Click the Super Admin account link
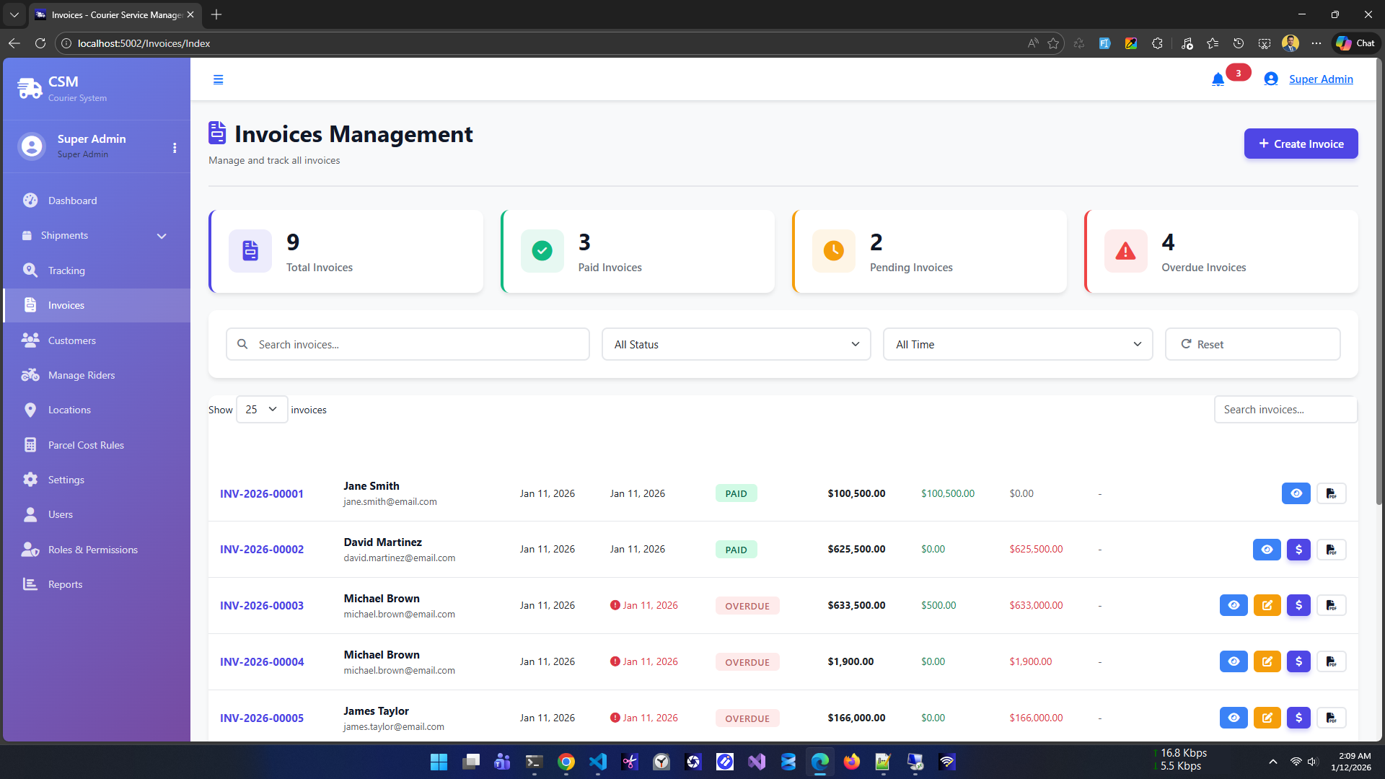The image size is (1385, 779). click(x=1321, y=79)
